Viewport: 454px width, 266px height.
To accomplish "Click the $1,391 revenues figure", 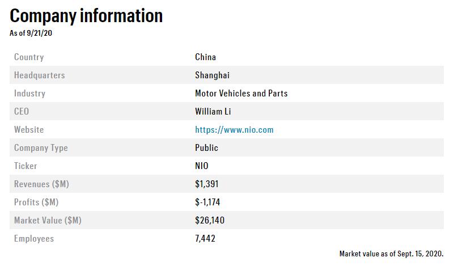I will 206,184.
